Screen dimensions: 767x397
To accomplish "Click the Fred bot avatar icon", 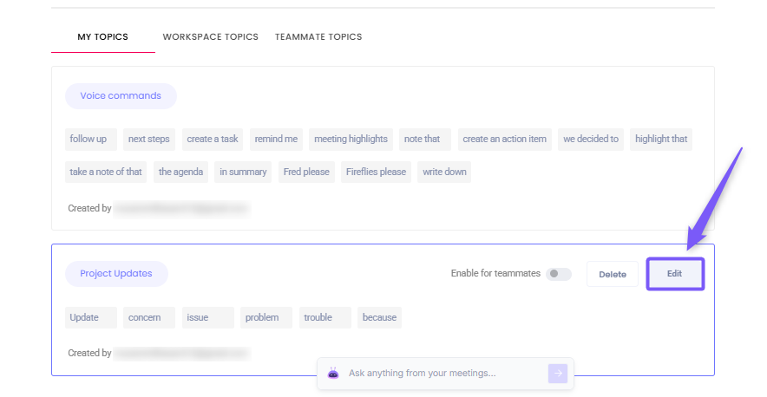I will [x=333, y=374].
